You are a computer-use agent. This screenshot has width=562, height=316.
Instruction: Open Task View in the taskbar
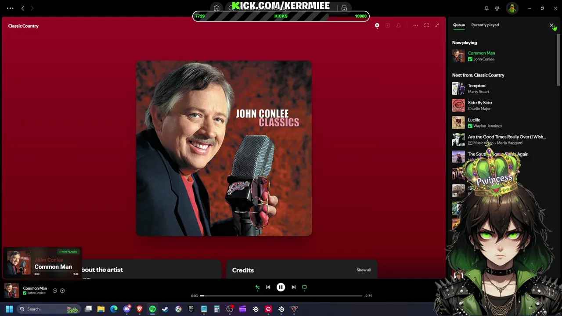pos(88,309)
